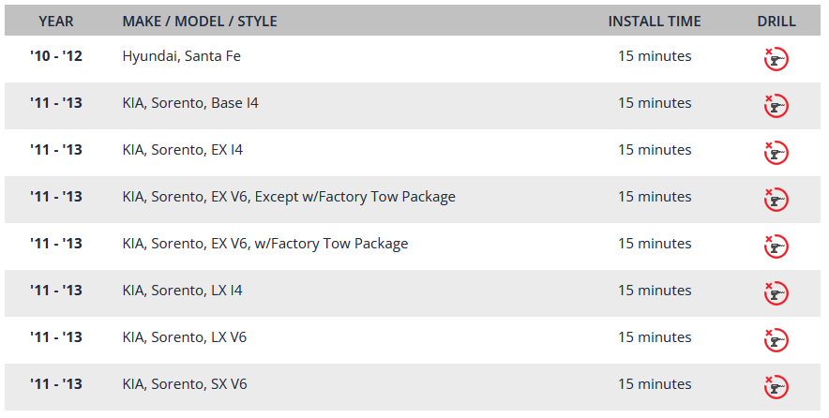Pick the KIA, Sorento, LX V6 entry
829x418 pixels.
coord(185,337)
